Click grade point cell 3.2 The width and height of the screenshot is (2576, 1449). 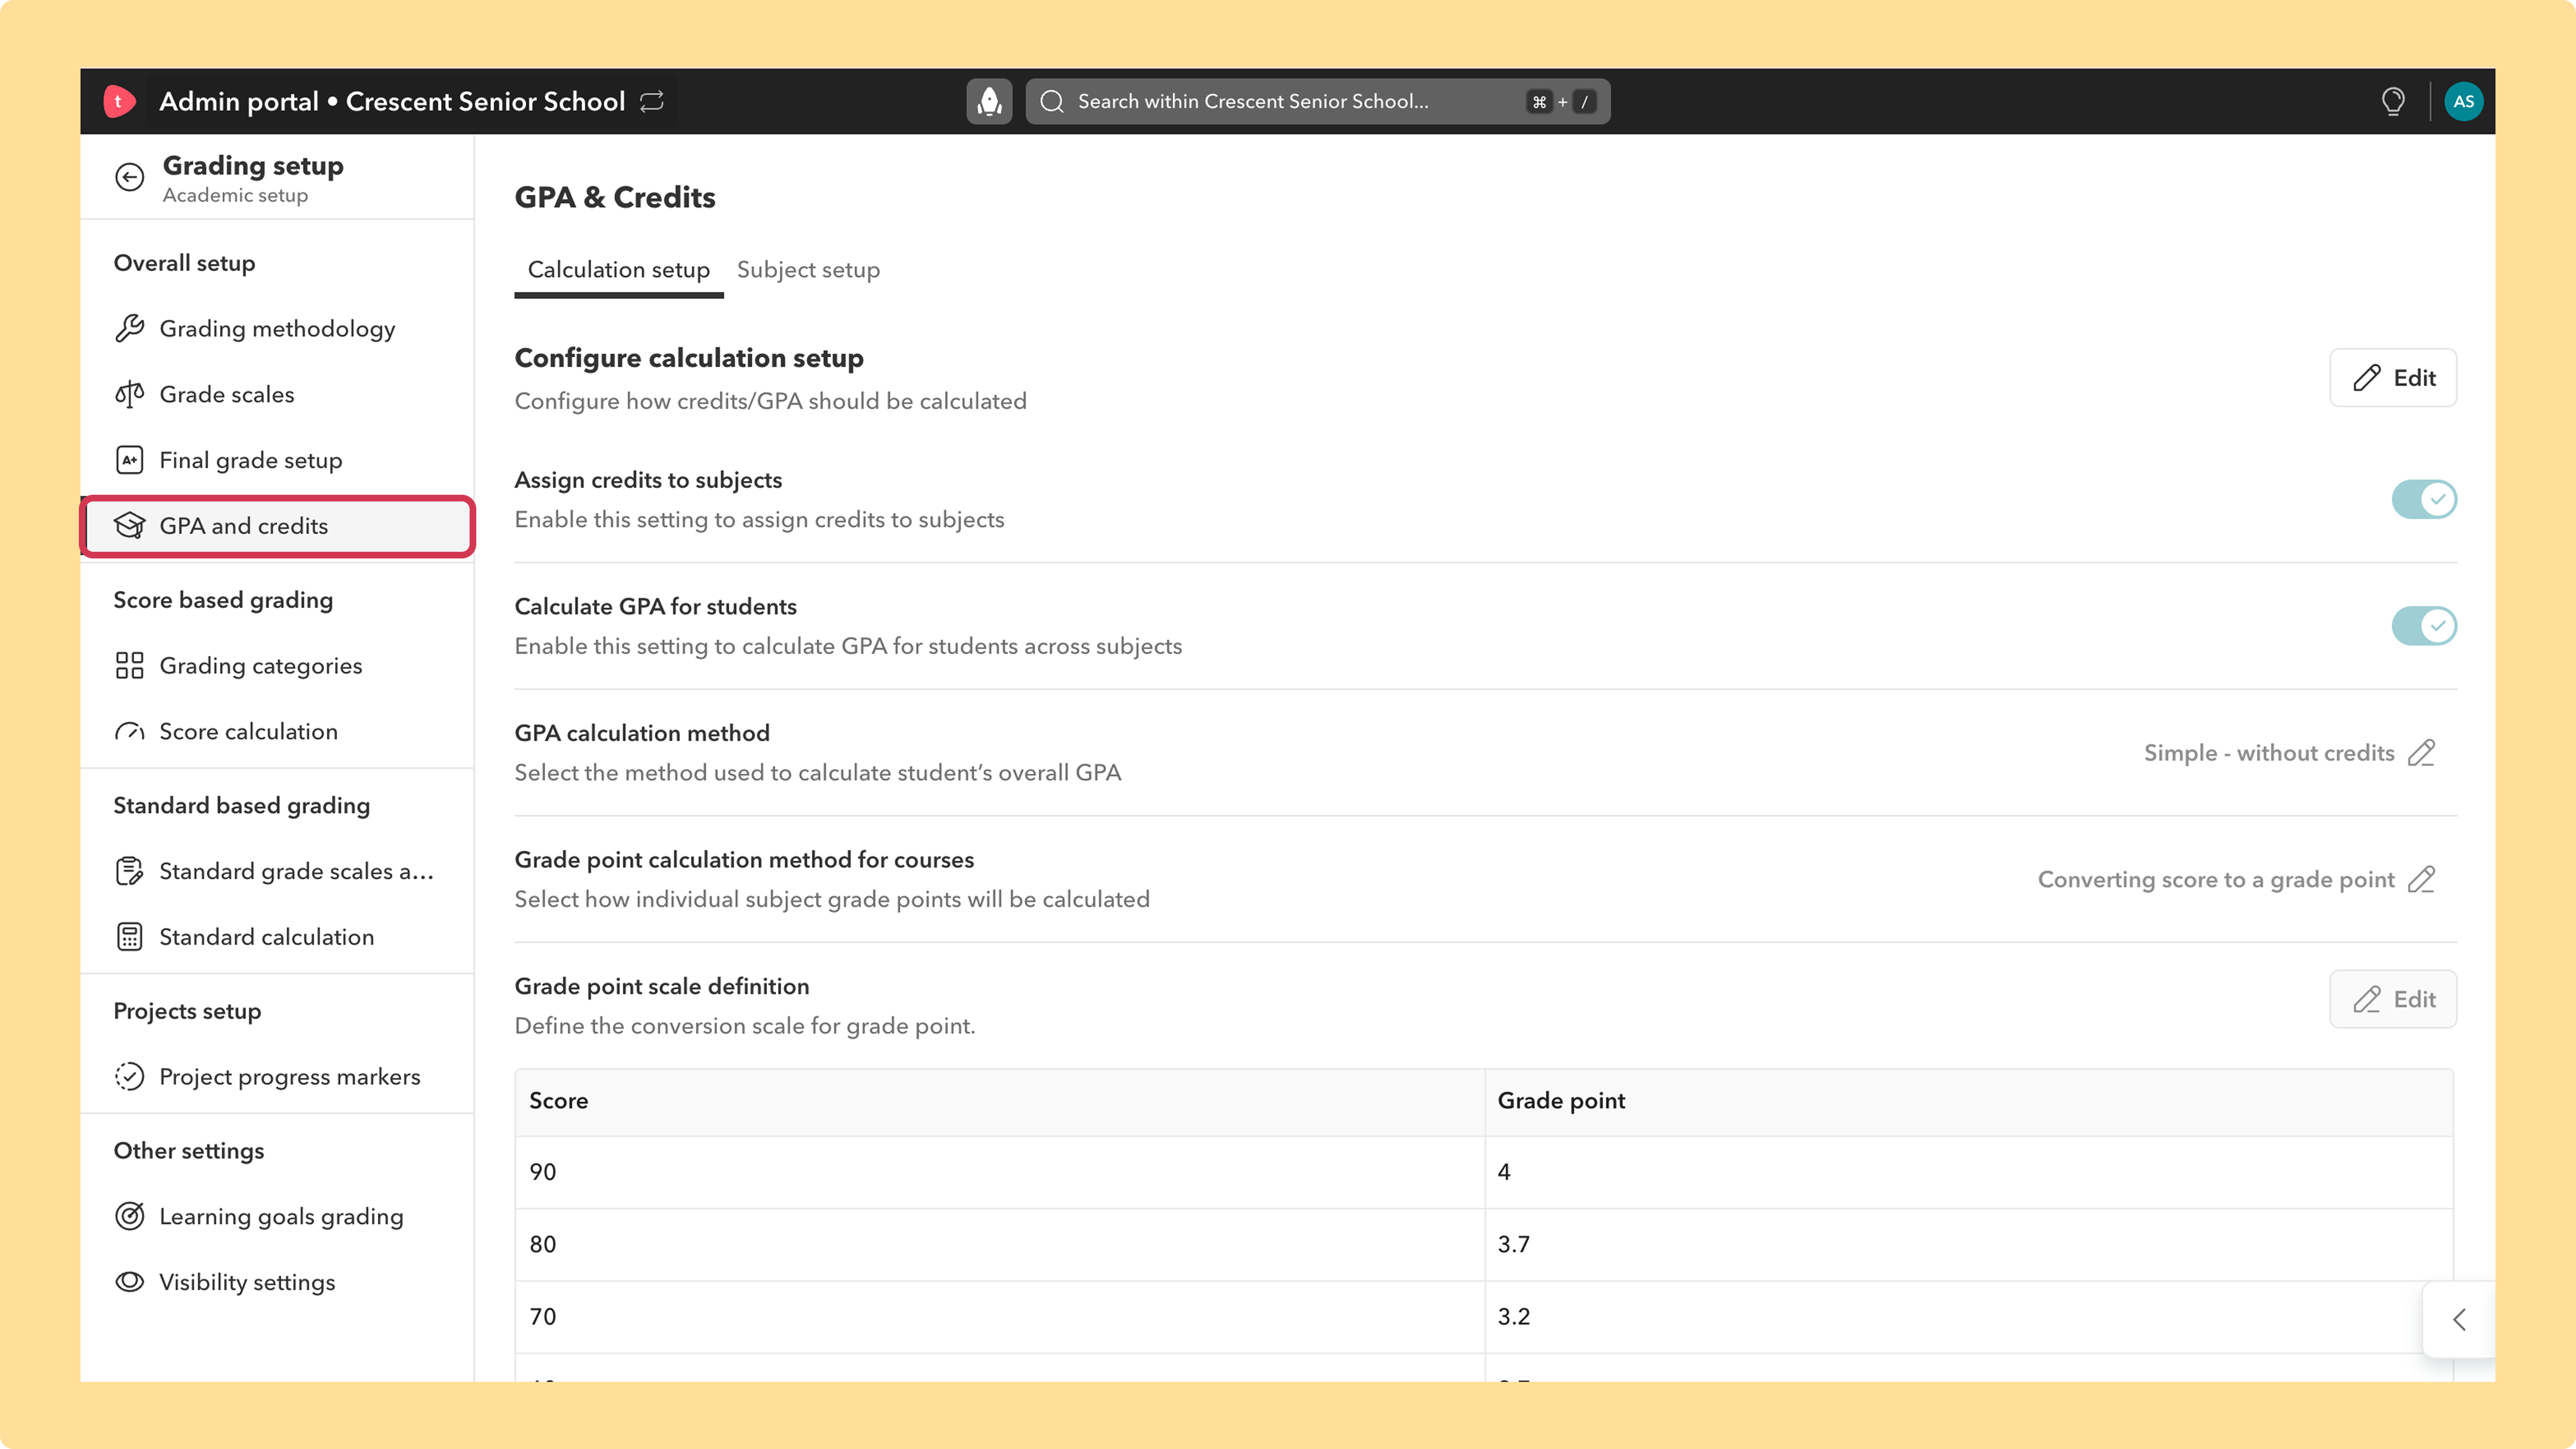coord(1968,1317)
